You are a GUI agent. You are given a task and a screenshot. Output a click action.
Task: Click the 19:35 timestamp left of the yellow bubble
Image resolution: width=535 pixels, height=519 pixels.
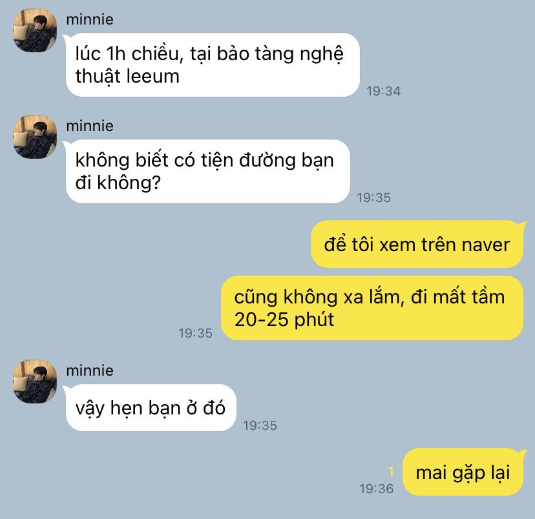(196, 333)
